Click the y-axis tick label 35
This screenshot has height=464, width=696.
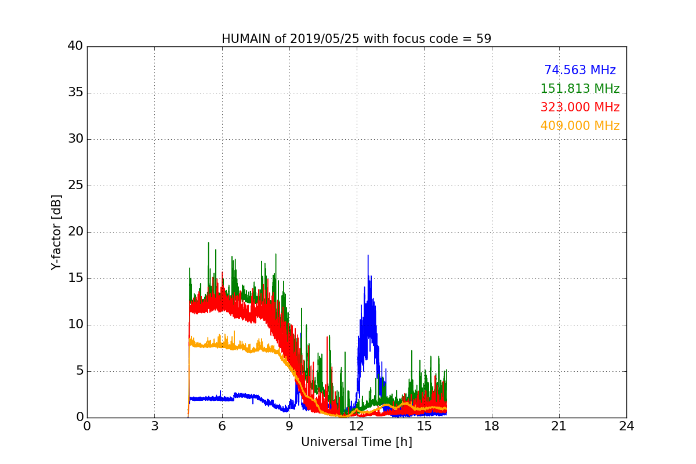[75, 93]
